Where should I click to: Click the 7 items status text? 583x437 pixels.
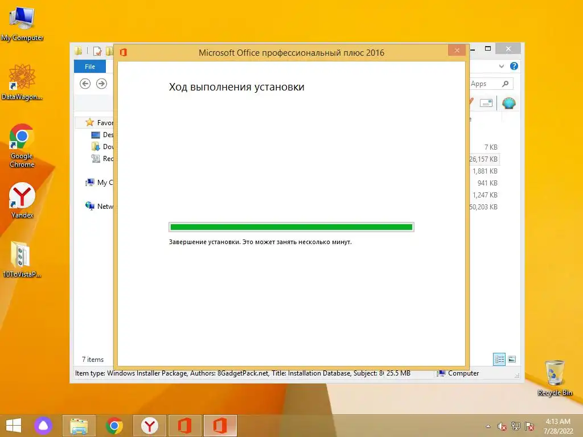pyautogui.click(x=93, y=360)
